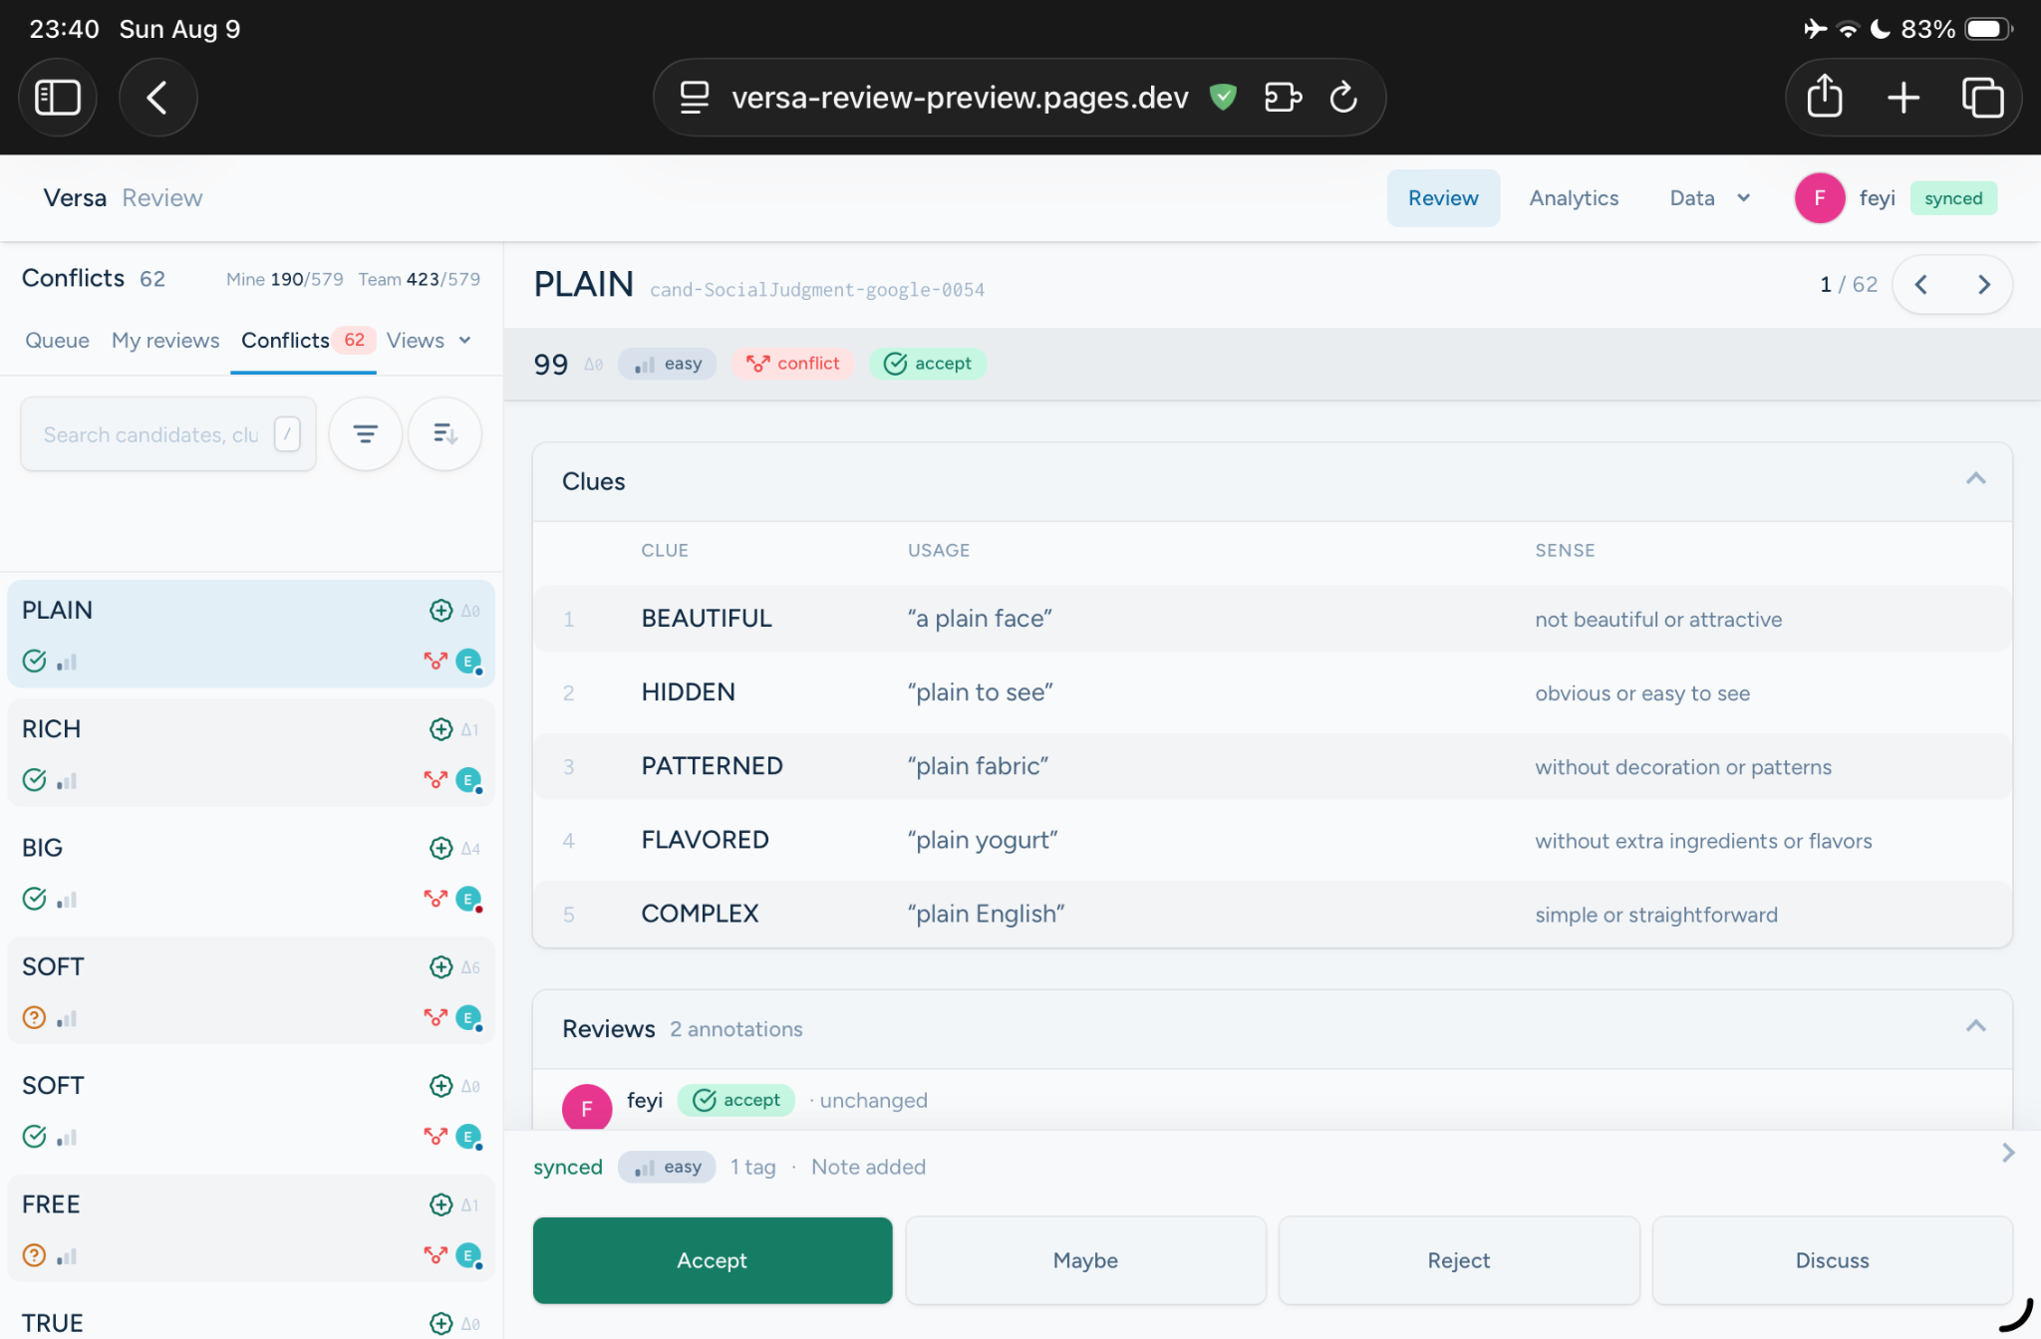The image size is (2041, 1339).
Task: Click the "Note added" status text
Action: pos(868,1167)
